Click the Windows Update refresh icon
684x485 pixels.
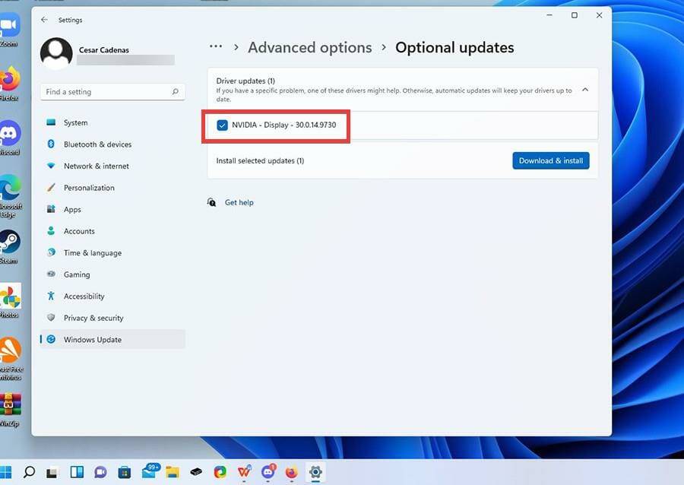tap(51, 339)
